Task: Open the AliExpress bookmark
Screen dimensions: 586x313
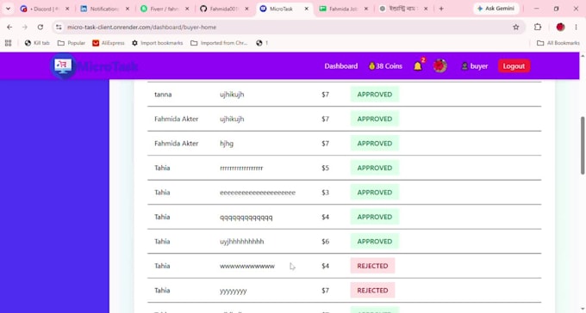Action: 109,43
